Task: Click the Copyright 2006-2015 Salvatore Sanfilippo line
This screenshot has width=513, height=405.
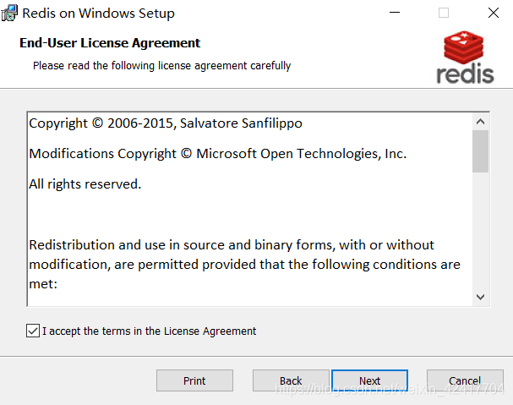Action: pos(166,123)
